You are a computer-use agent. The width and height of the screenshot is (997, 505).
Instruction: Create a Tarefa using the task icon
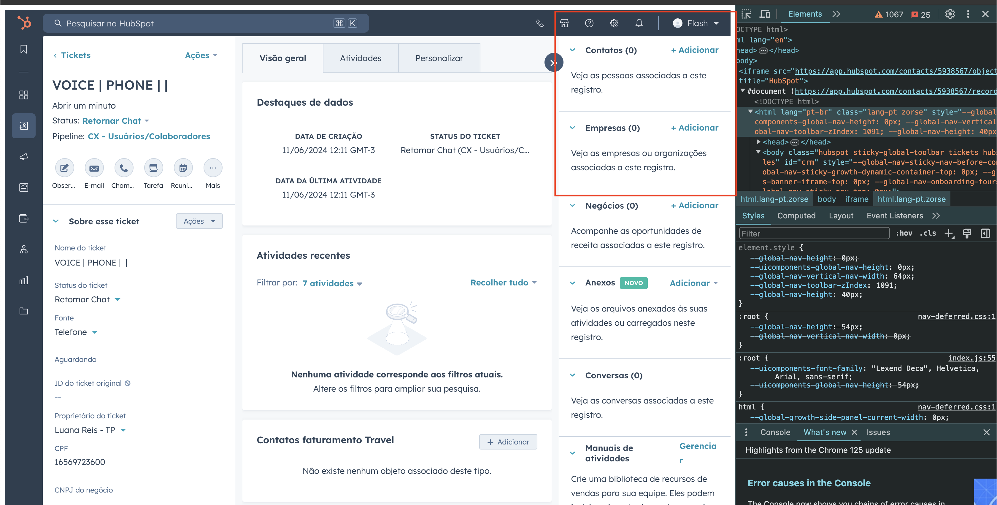(153, 168)
